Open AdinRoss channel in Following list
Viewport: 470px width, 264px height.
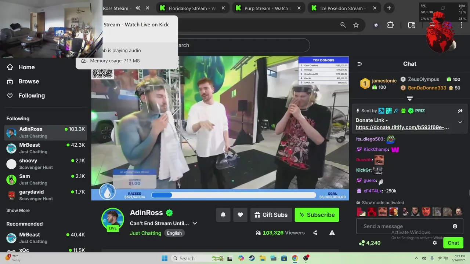click(46, 132)
